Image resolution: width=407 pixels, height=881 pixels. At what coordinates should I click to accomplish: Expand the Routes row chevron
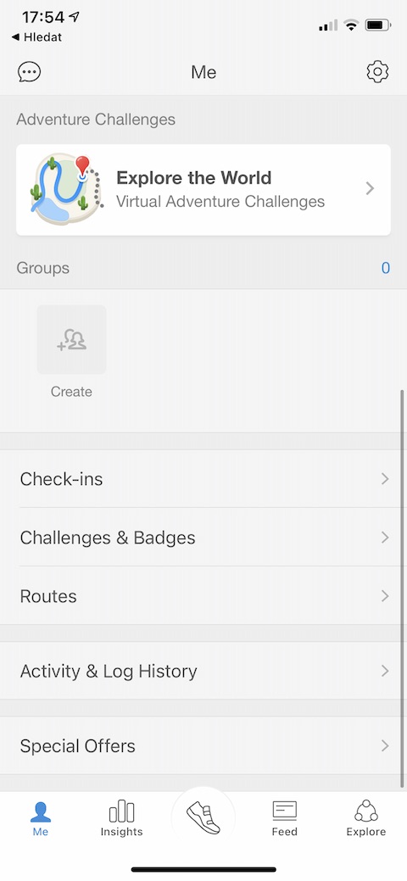[385, 595]
